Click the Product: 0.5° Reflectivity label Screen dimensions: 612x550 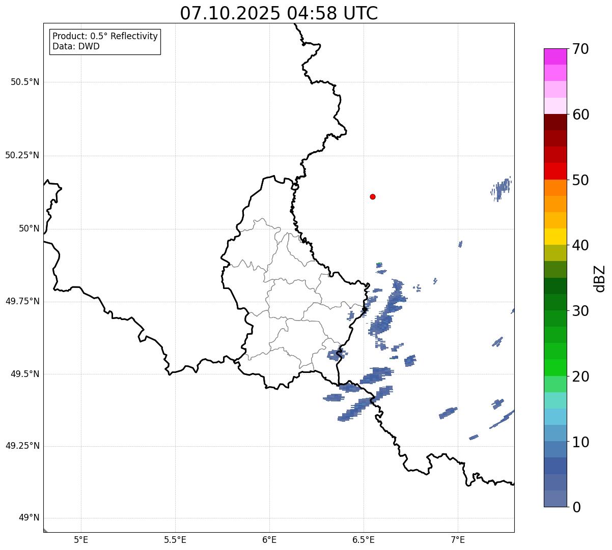tap(105, 36)
